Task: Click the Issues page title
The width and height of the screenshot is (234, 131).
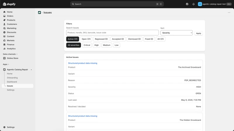Action: pyautogui.click(x=48, y=13)
